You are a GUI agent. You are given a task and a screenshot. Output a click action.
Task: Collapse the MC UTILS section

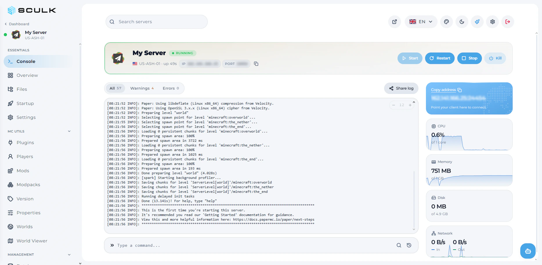(x=69, y=131)
